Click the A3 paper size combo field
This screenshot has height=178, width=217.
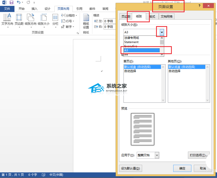[x=142, y=32]
